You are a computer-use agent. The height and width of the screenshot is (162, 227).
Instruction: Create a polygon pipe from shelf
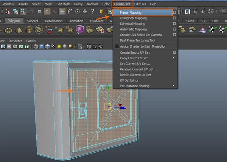tap(29, 29)
